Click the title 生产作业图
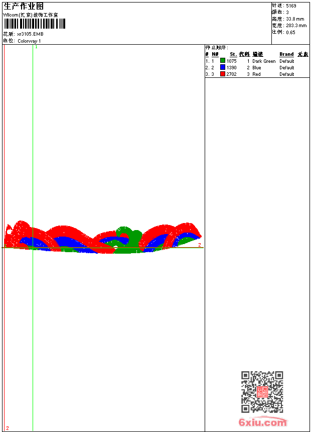311x432 pixels. [x=24, y=6]
